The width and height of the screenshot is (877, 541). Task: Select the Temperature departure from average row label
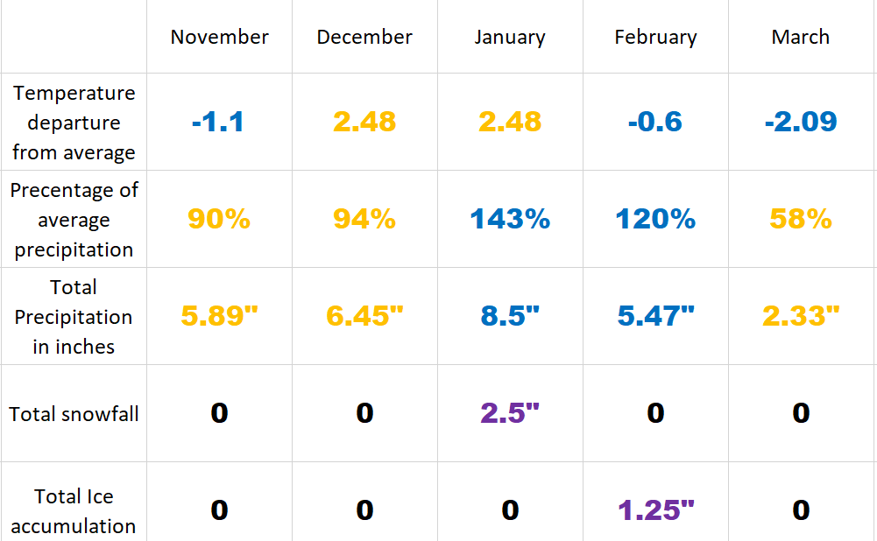pyautogui.click(x=74, y=123)
